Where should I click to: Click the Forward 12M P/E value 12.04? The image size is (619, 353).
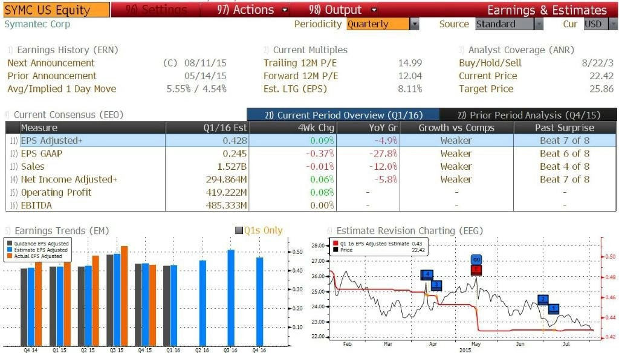click(410, 76)
